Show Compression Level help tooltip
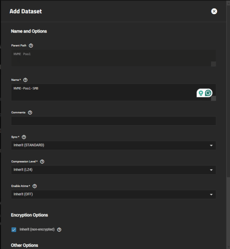 pos(42,162)
